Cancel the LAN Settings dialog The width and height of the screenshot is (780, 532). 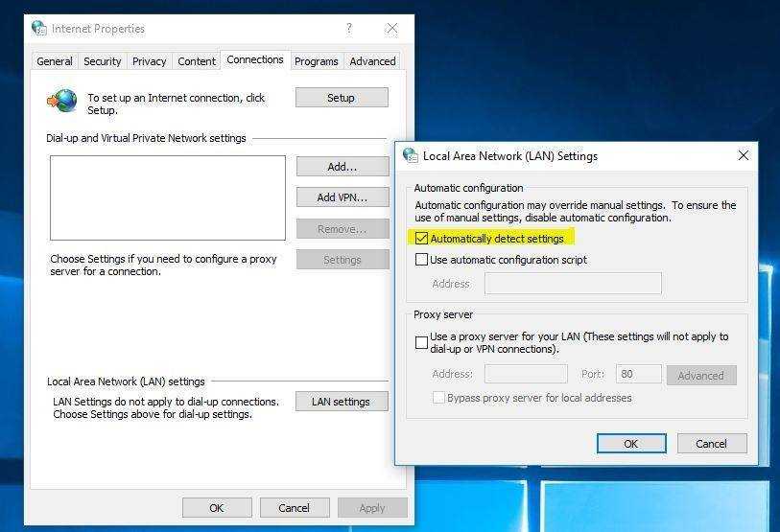point(711,444)
